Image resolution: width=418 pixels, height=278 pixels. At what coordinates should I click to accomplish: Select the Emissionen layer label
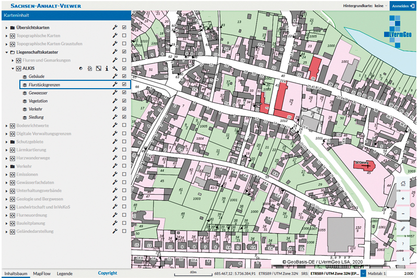click(x=27, y=174)
